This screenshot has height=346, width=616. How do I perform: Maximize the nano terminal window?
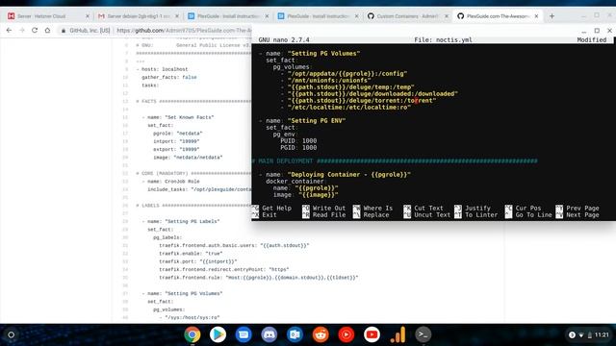point(597,31)
